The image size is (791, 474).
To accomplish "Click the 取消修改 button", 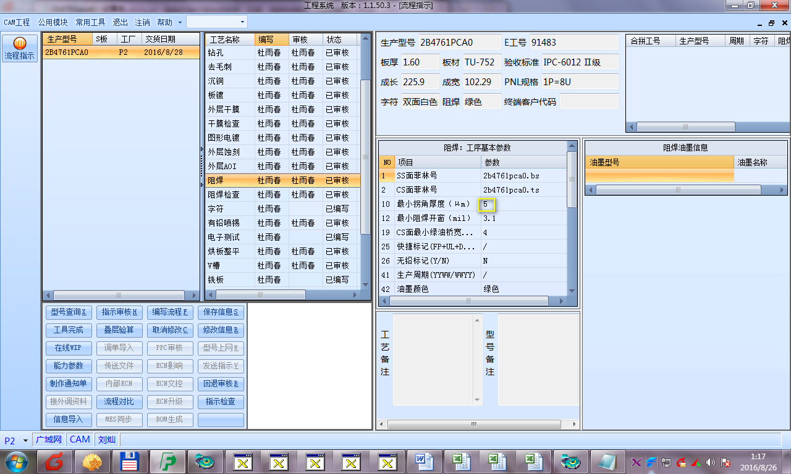I will pyautogui.click(x=170, y=330).
